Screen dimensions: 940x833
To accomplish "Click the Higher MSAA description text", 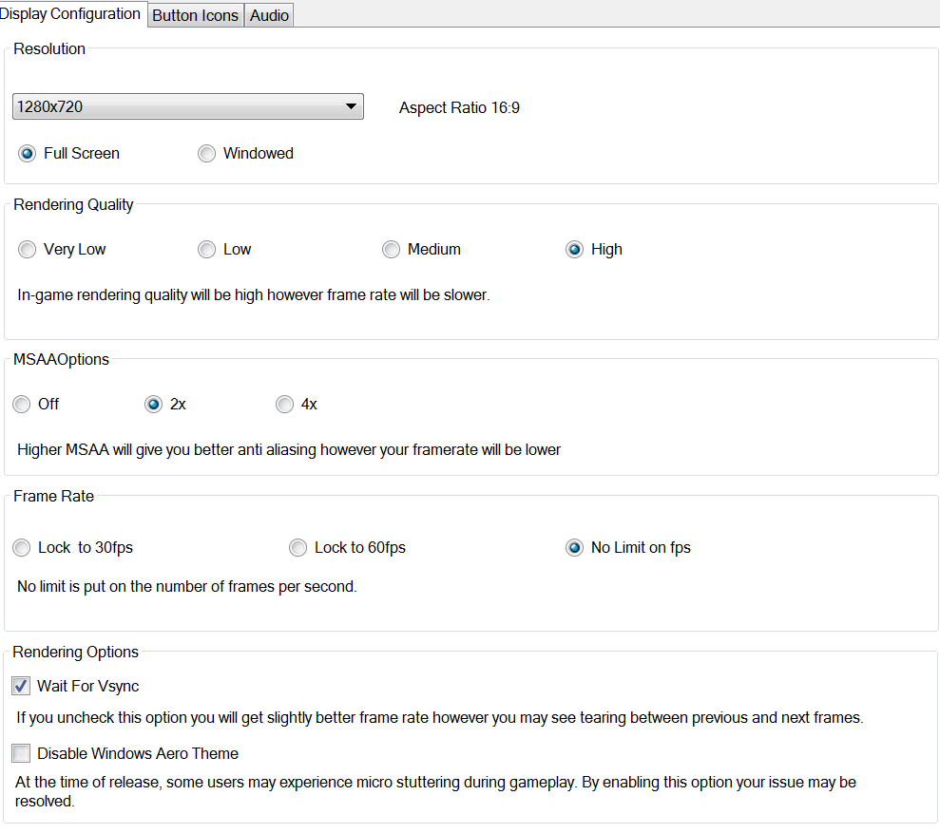I will (289, 449).
